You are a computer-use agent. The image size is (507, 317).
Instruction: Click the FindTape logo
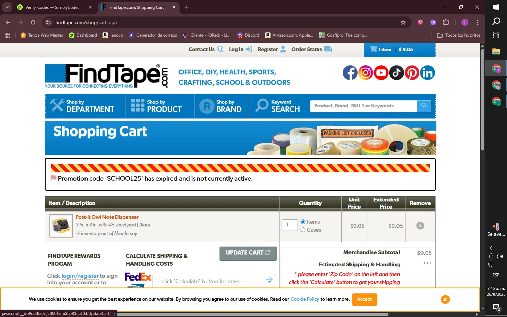coord(106,76)
